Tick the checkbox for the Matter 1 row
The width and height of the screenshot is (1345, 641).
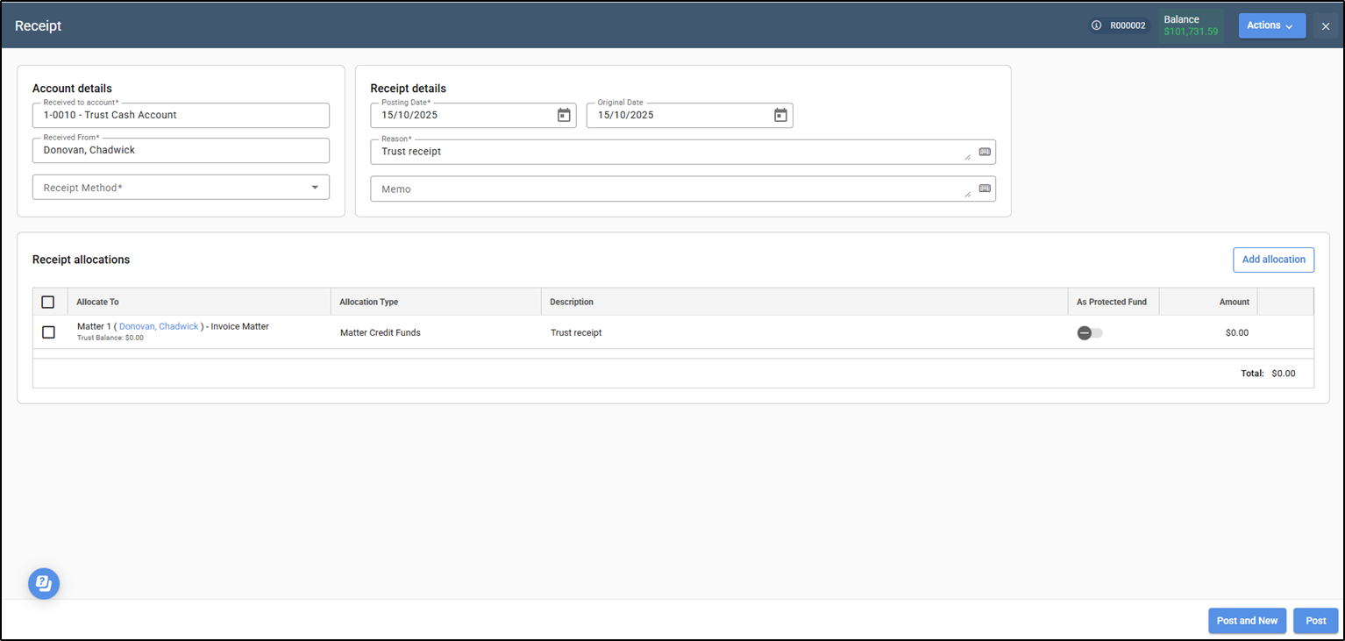(48, 332)
